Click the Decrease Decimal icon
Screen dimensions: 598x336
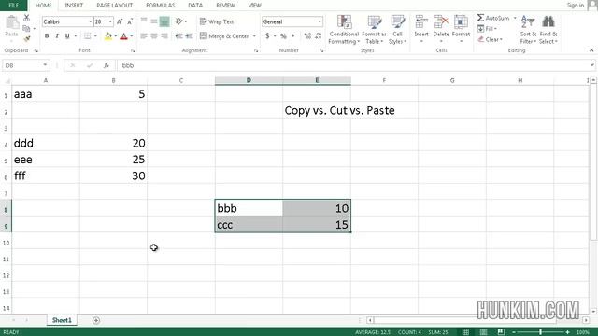point(318,36)
